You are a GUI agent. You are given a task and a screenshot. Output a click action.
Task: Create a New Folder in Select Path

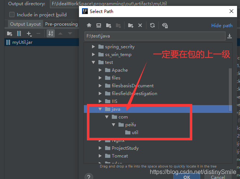130,26
